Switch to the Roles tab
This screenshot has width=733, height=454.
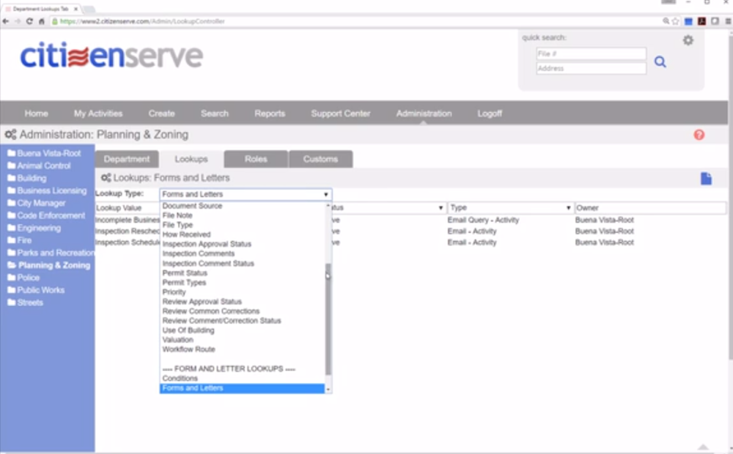point(255,159)
